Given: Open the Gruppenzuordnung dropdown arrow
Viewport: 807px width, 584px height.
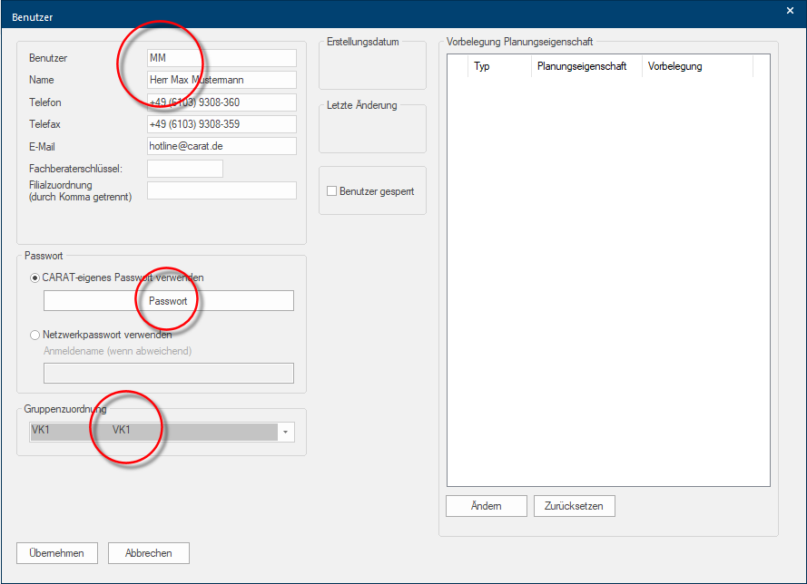Looking at the screenshot, I should [x=286, y=432].
